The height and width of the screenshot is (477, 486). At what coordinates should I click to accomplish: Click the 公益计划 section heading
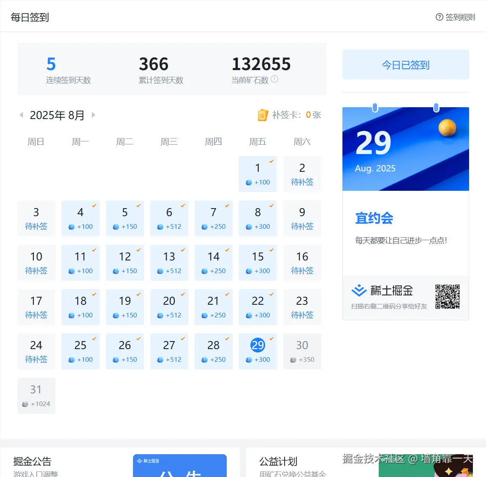[x=278, y=462]
